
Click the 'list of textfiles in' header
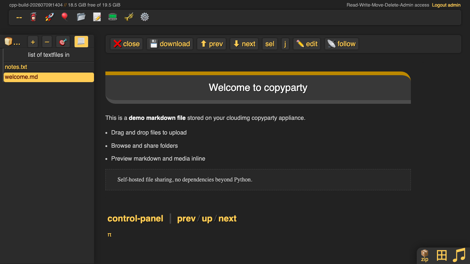[x=48, y=55]
